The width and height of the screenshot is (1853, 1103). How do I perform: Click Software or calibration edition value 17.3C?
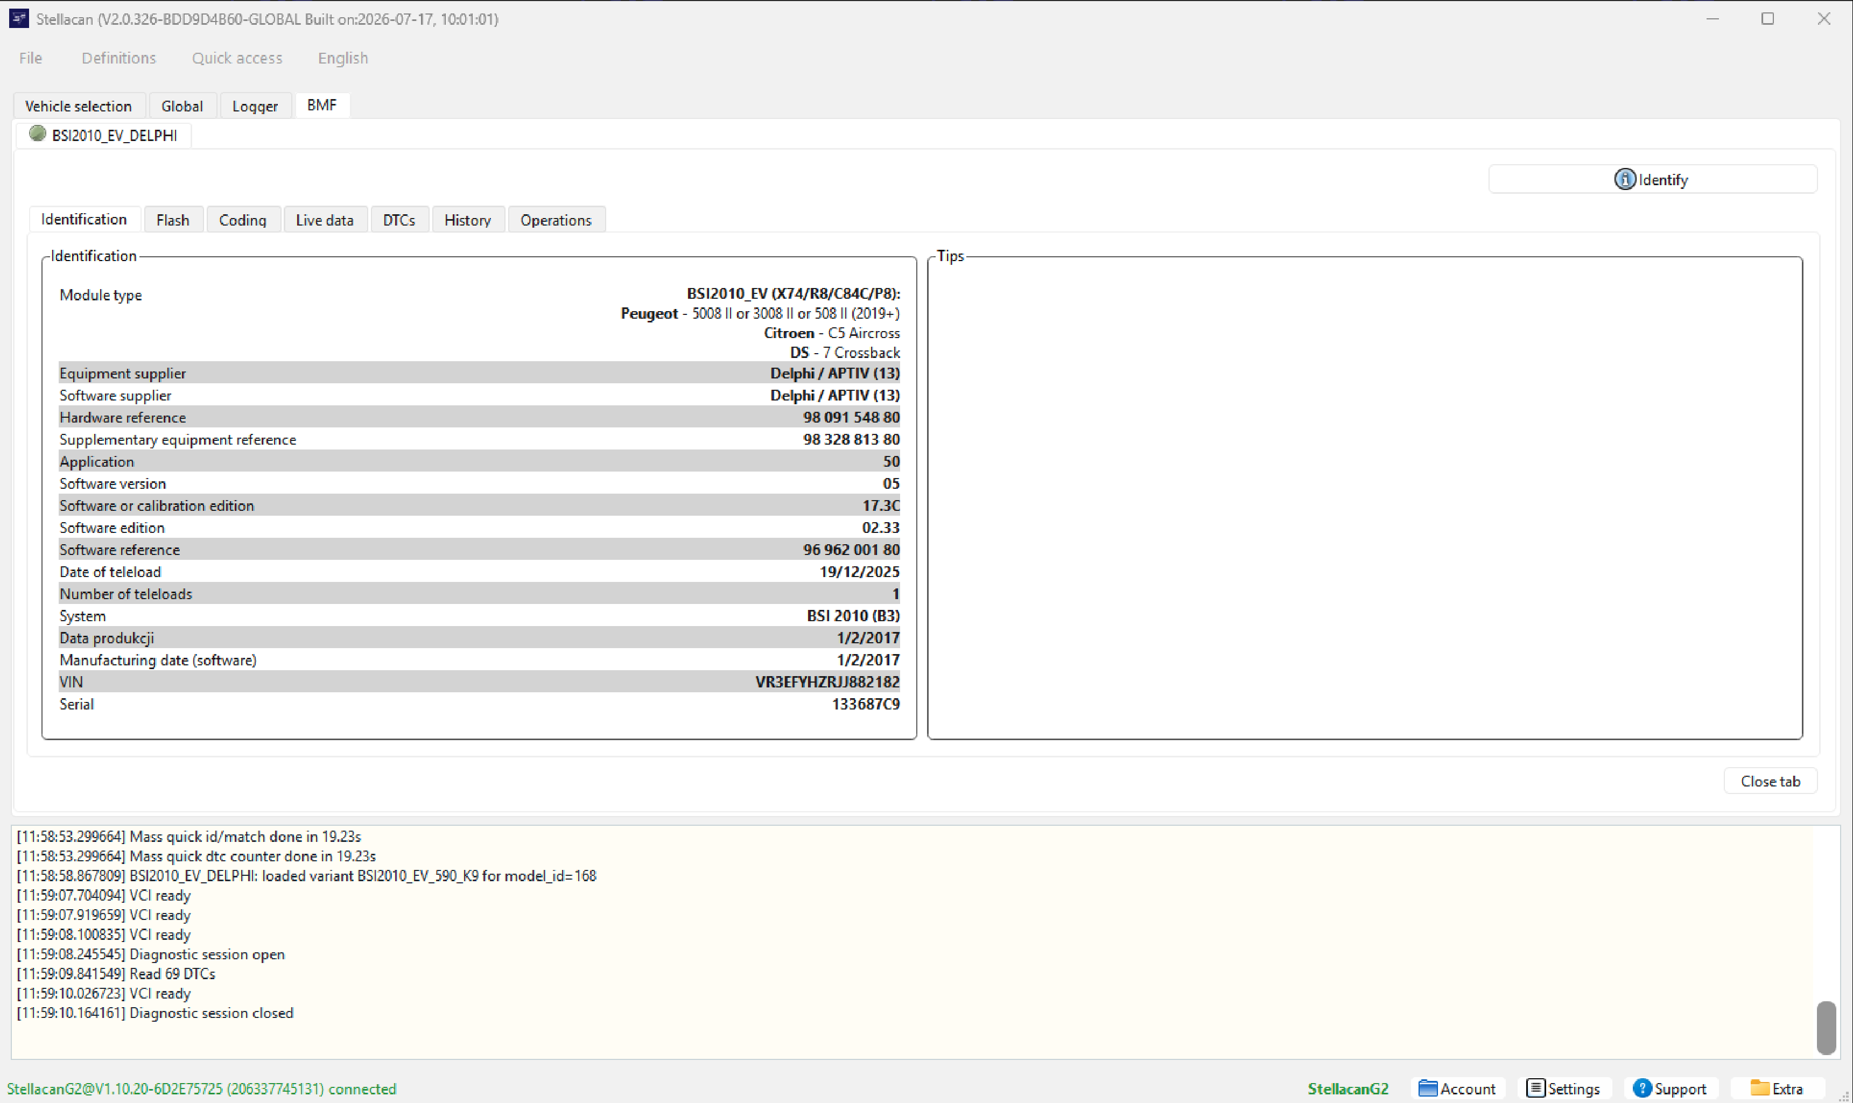coord(881,505)
